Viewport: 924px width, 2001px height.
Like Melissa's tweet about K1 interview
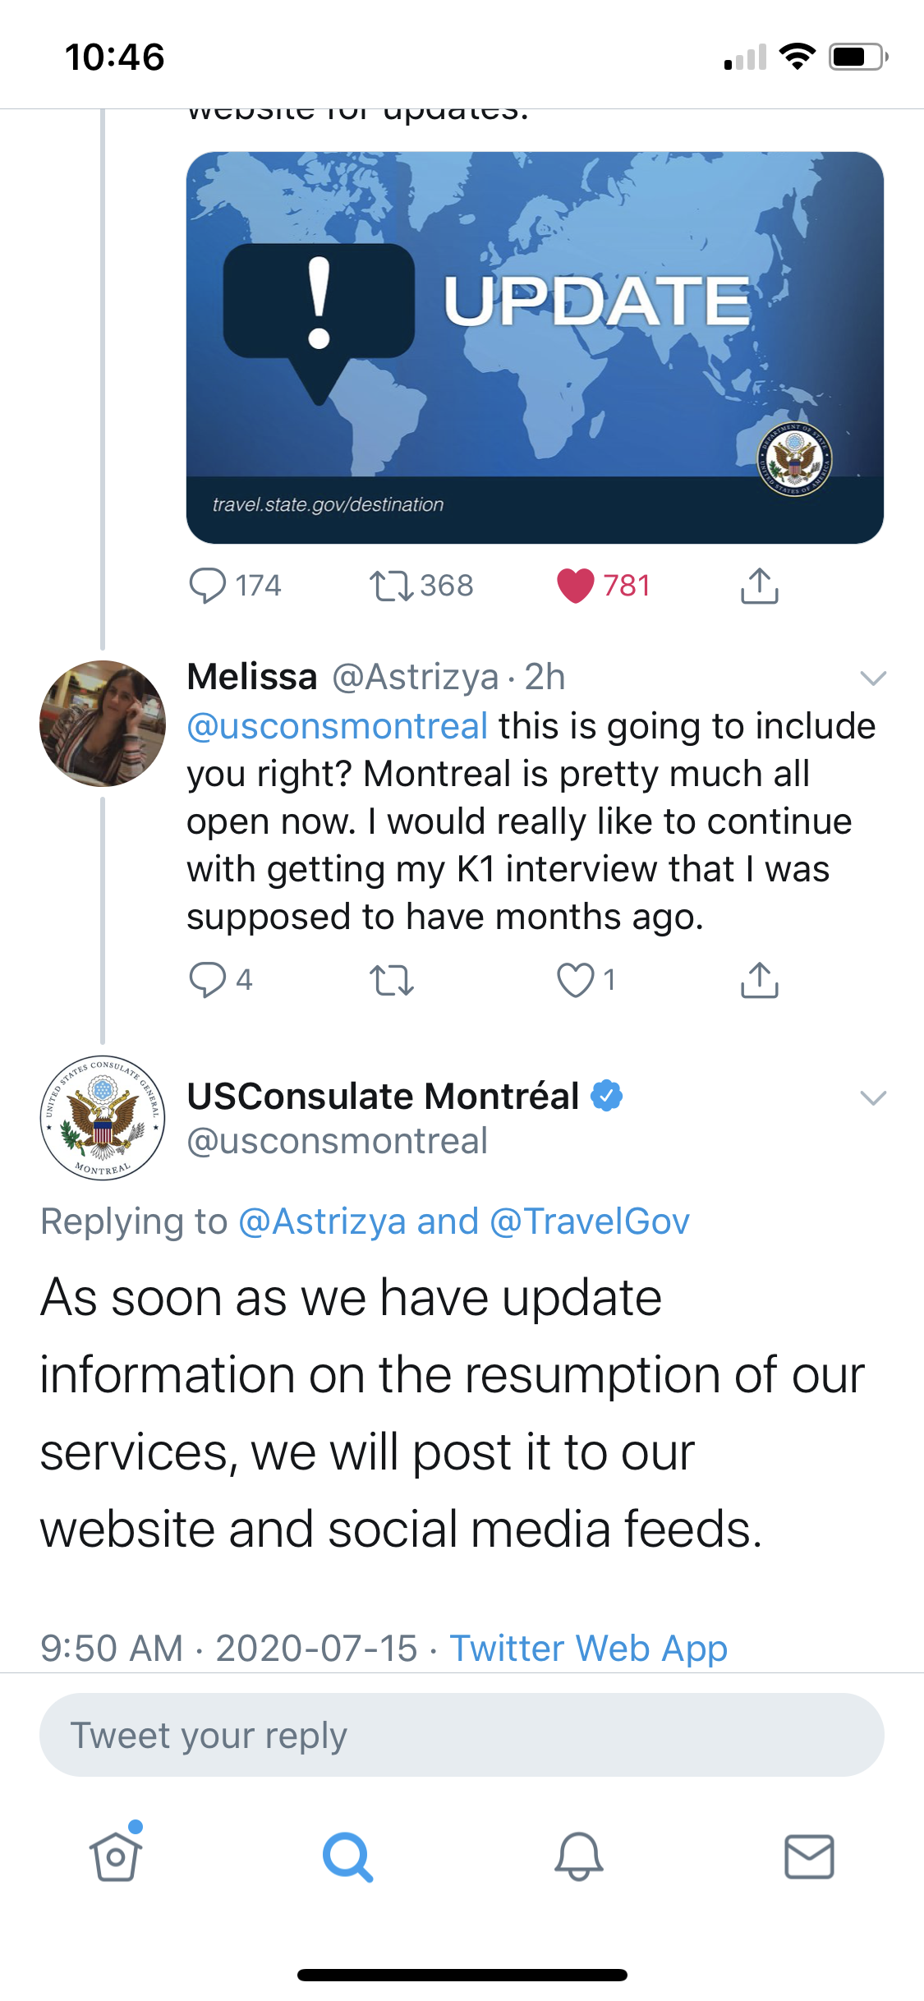tap(586, 980)
